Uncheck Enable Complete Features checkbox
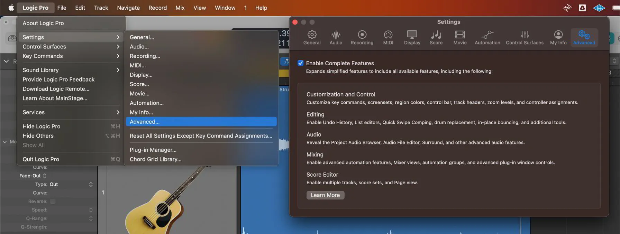The image size is (620, 234). [x=300, y=63]
